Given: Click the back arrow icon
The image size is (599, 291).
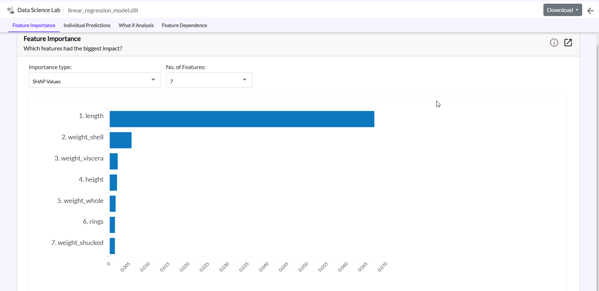Looking at the screenshot, I should click(x=590, y=11).
